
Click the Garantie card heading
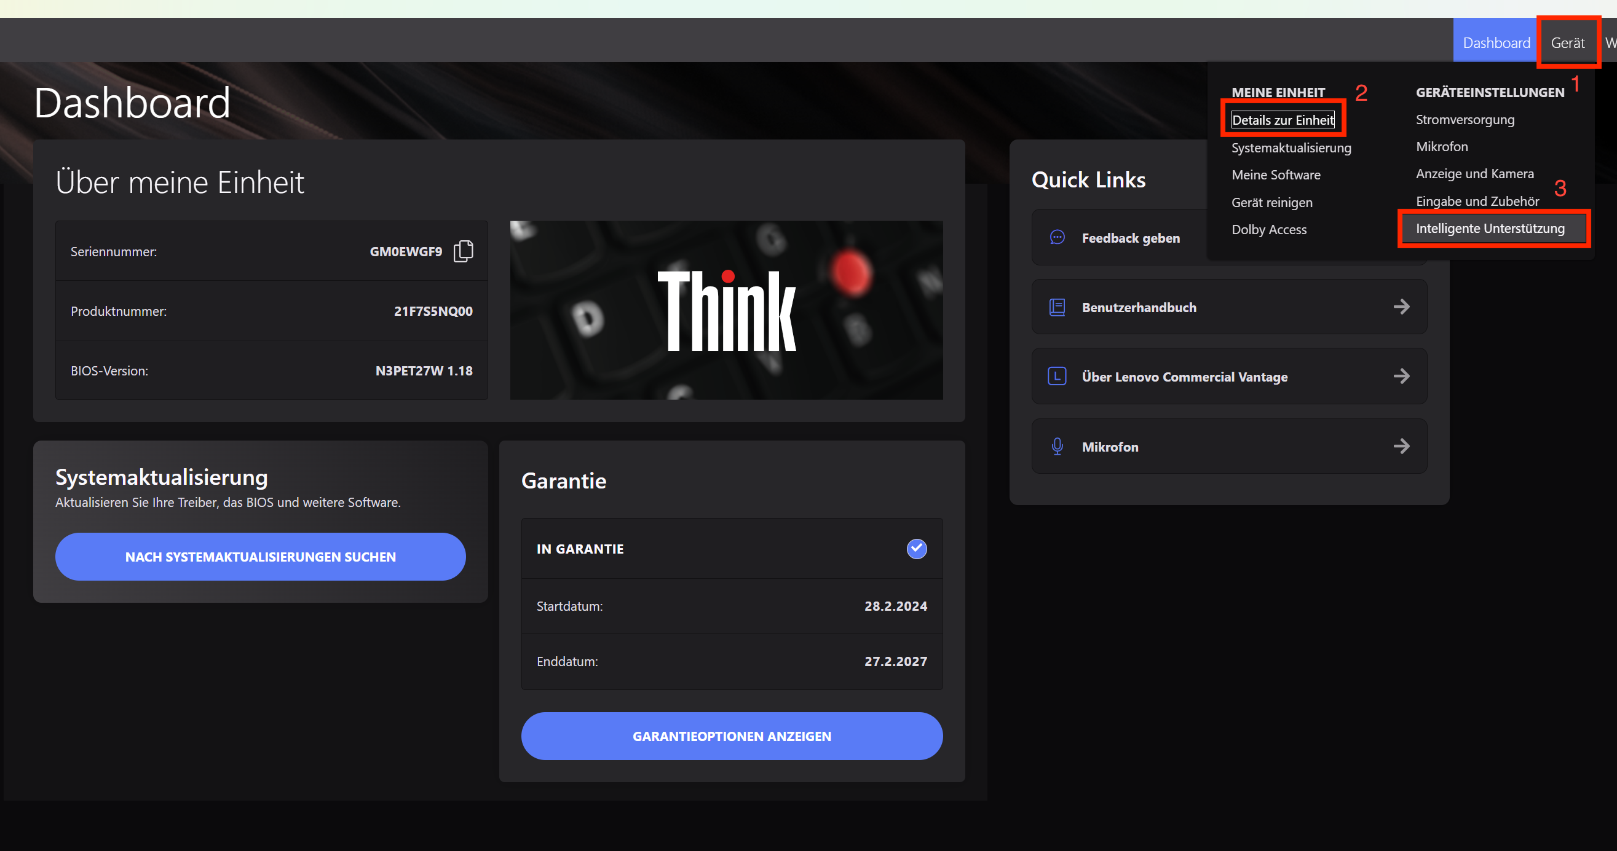(564, 481)
